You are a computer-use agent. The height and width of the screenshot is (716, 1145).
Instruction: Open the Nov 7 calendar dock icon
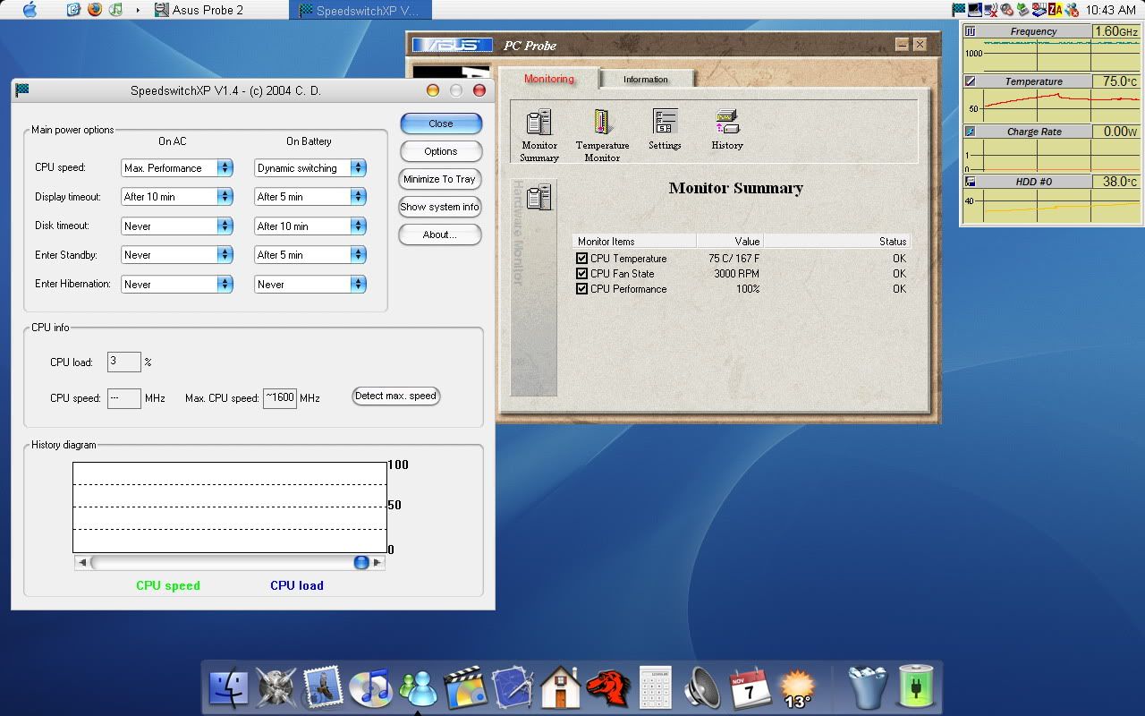(x=750, y=687)
